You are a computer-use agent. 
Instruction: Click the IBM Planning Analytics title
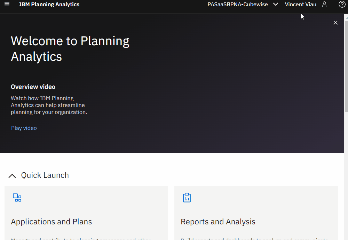49,5
